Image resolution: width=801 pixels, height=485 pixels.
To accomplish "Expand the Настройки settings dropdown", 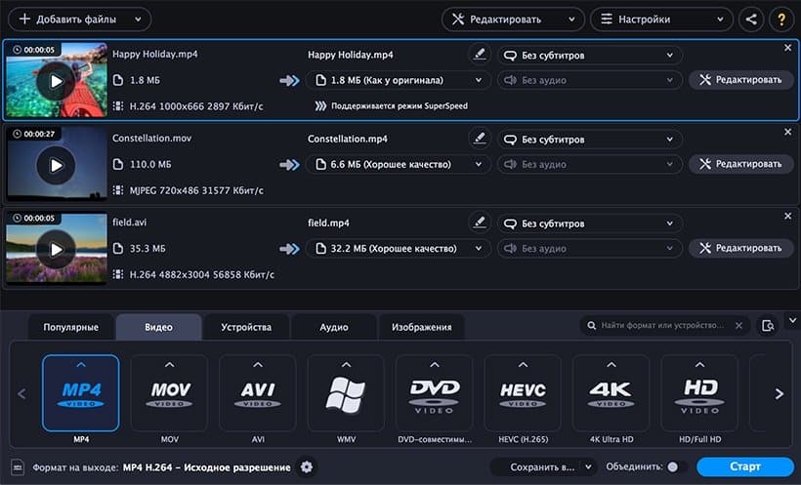I will click(661, 19).
